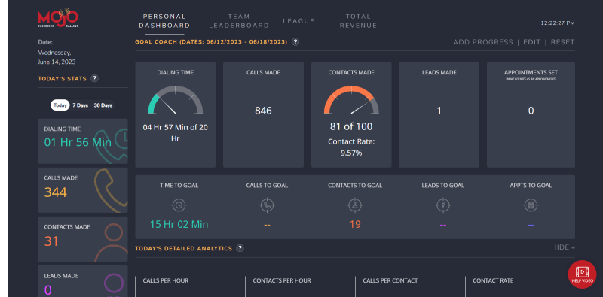Click the Calls to Goal phone target icon
Image resolution: width=603 pixels, height=297 pixels.
pyautogui.click(x=268, y=205)
